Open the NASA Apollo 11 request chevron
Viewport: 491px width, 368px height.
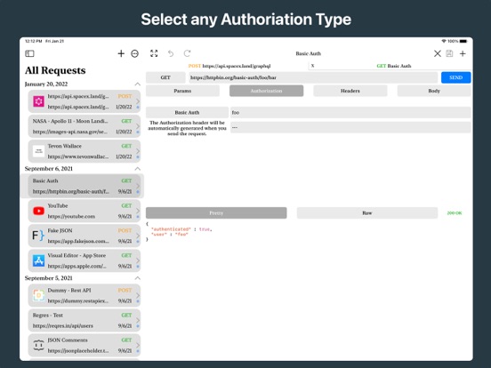click(x=138, y=126)
